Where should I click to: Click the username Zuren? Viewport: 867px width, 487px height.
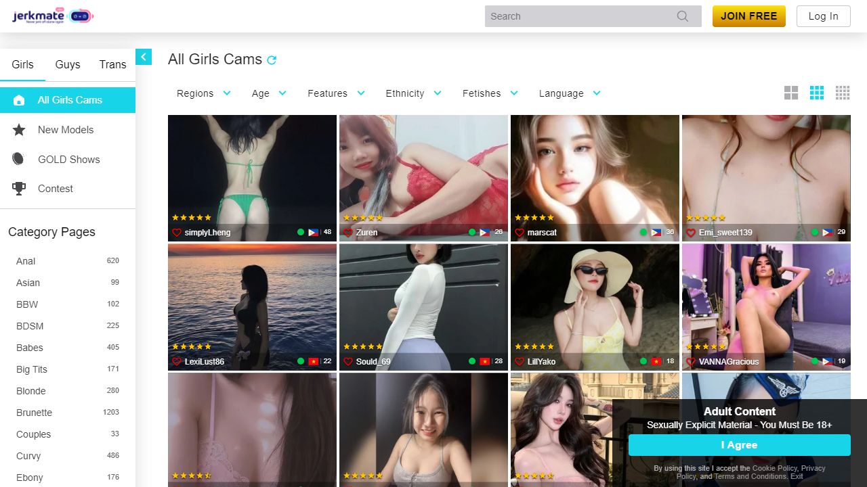[x=366, y=232]
